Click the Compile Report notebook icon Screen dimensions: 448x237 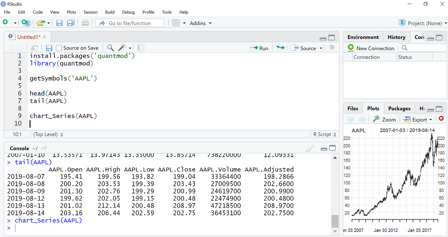coord(141,48)
